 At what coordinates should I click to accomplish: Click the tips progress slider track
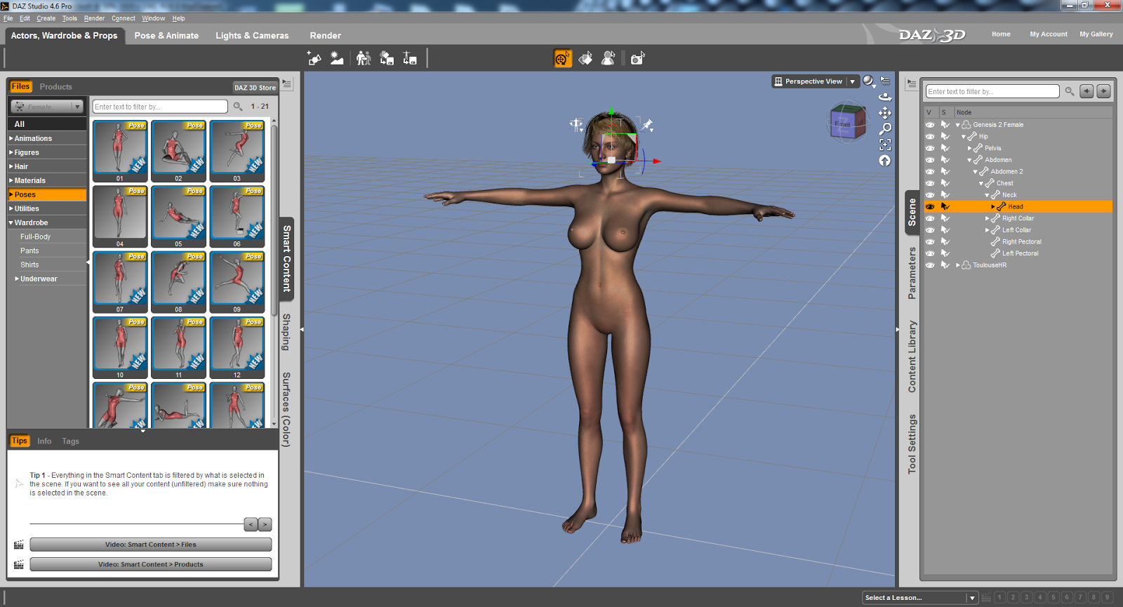tap(137, 524)
